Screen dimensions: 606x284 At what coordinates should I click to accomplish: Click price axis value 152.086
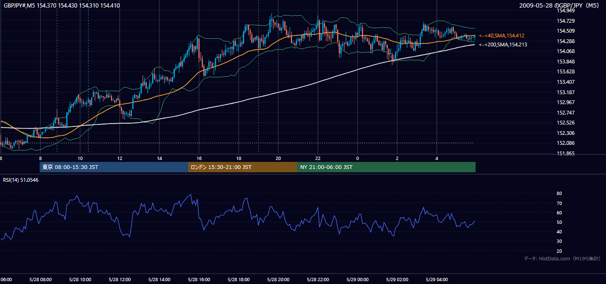(x=565, y=143)
